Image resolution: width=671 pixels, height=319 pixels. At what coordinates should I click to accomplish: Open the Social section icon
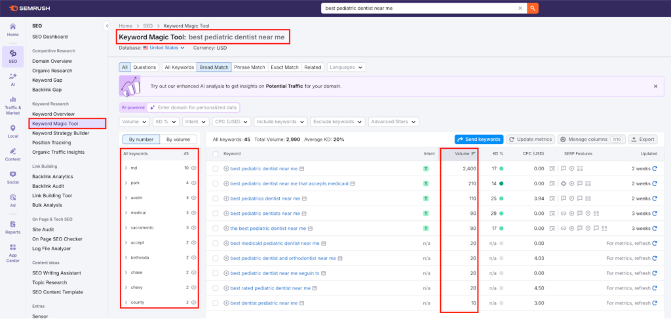click(x=13, y=178)
